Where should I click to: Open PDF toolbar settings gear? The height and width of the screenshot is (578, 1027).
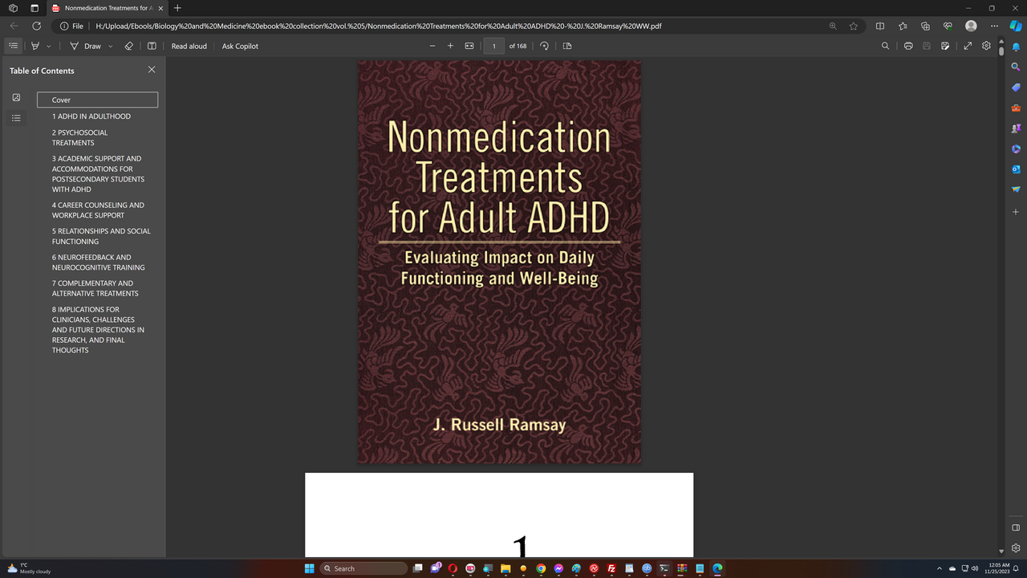tap(987, 46)
